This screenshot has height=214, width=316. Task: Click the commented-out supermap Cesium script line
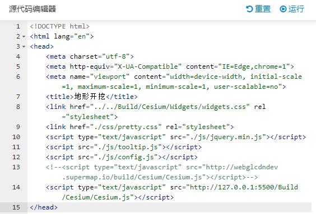click(x=162, y=172)
